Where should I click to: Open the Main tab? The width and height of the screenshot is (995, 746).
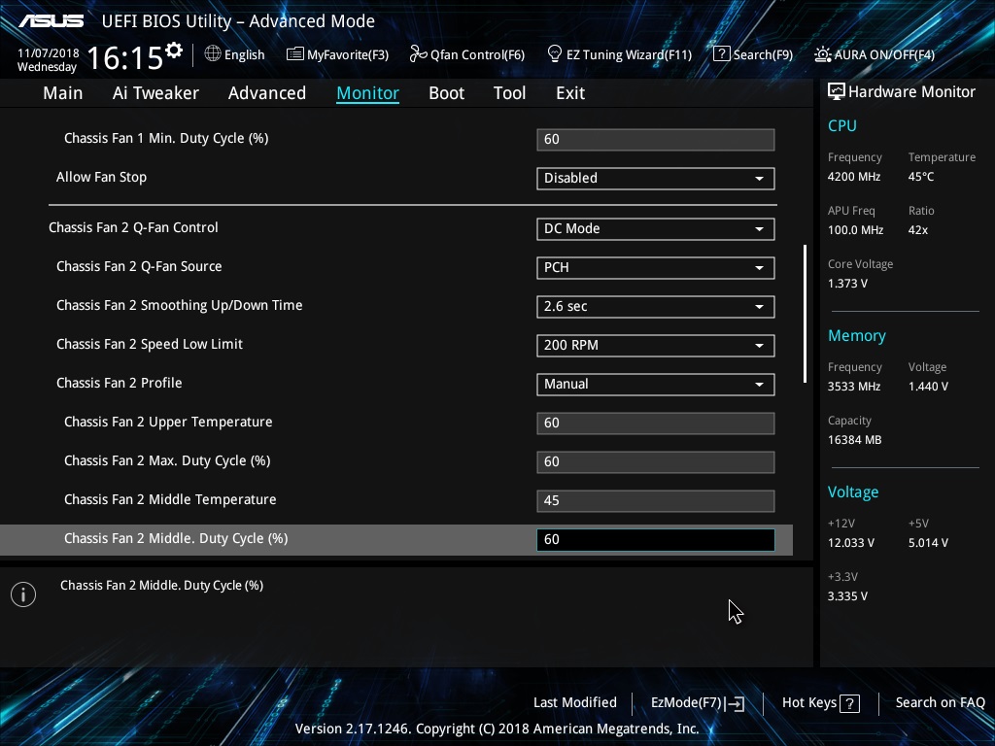pos(63,93)
